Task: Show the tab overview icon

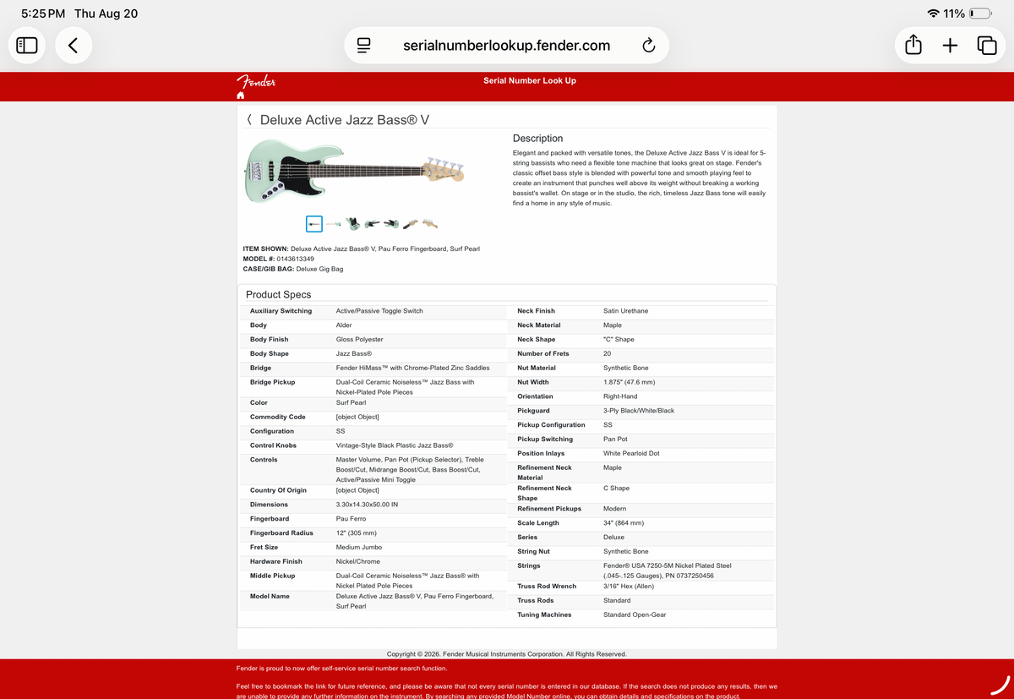Action: point(986,46)
